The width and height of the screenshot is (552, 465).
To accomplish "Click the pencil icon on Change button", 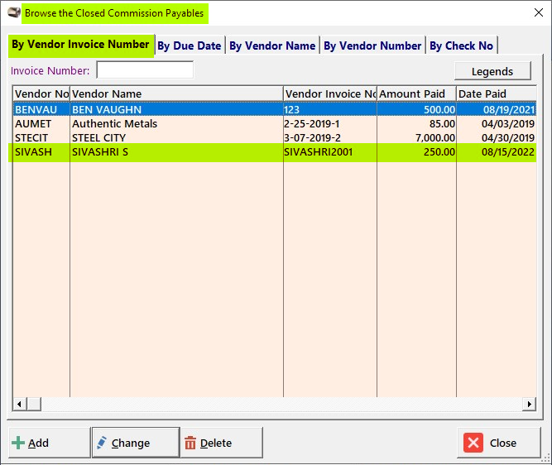I will tap(102, 443).
